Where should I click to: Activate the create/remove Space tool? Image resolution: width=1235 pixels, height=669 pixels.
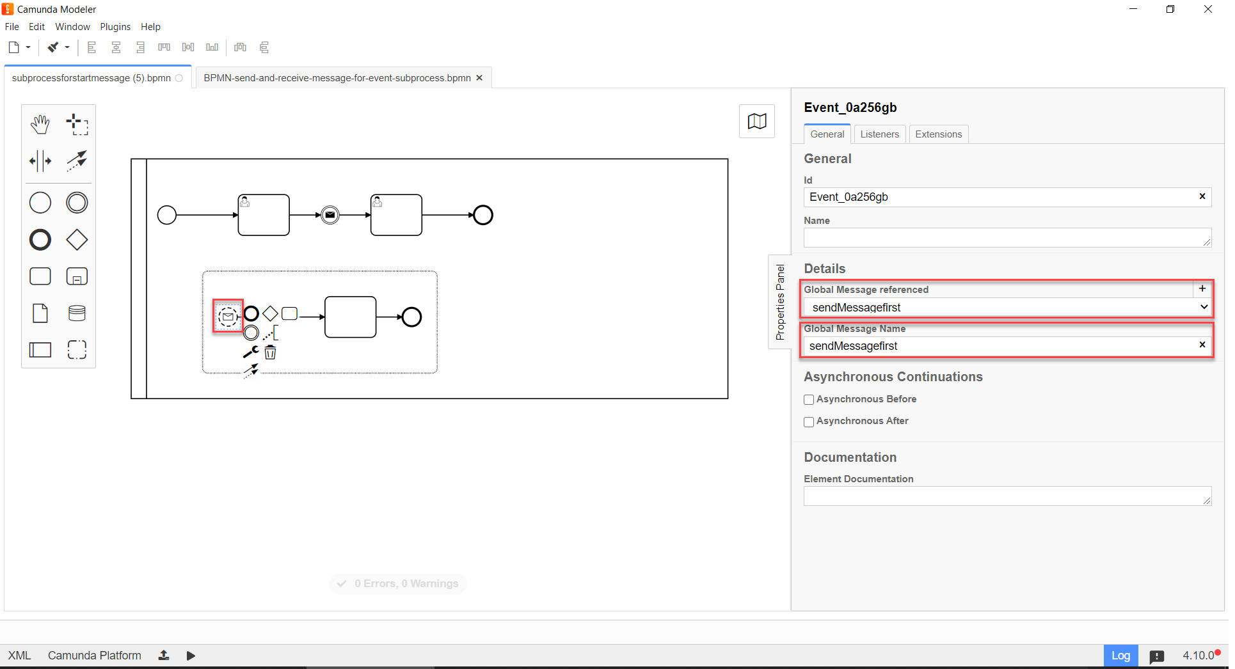pos(40,161)
